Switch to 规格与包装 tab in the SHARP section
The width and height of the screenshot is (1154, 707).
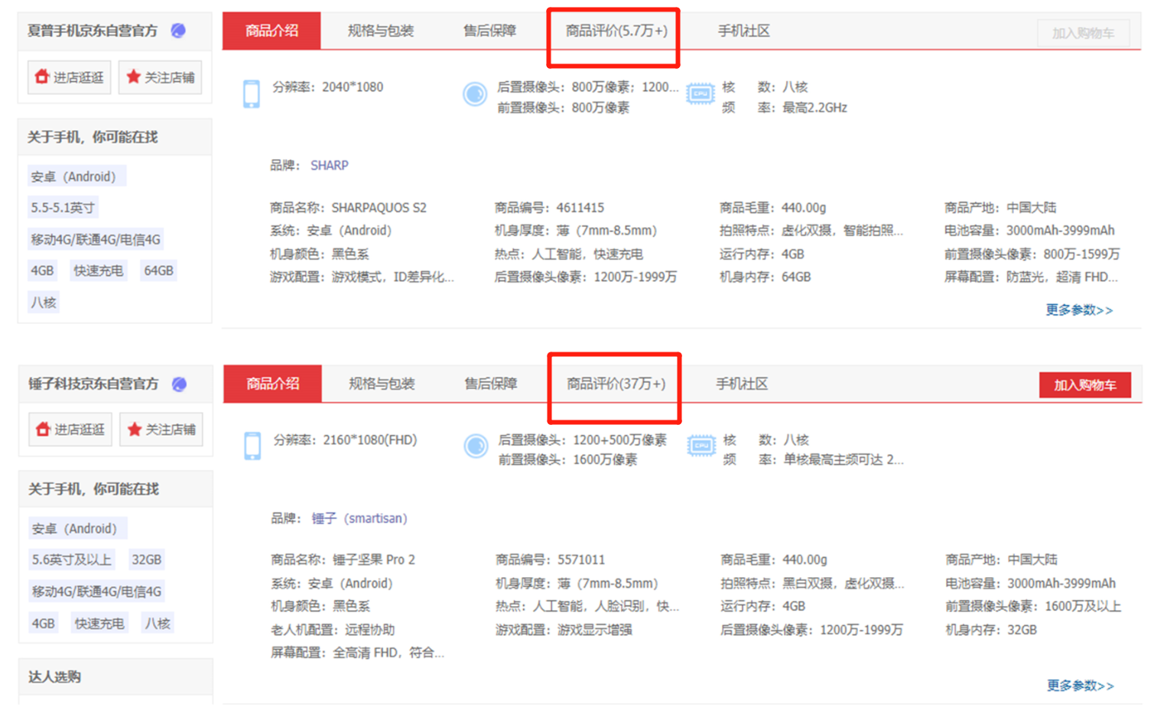pyautogui.click(x=381, y=31)
